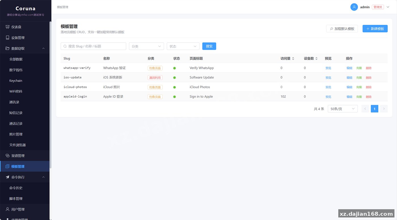
Task: Open 渠道管理 sidebar item
Action: point(25,156)
